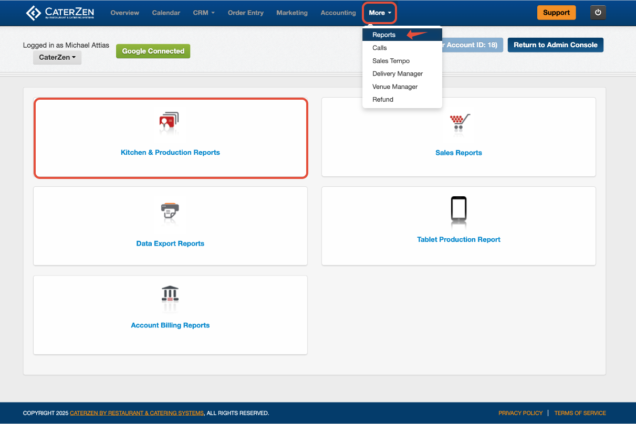Open the CaterZen account dropdown button

[57, 57]
